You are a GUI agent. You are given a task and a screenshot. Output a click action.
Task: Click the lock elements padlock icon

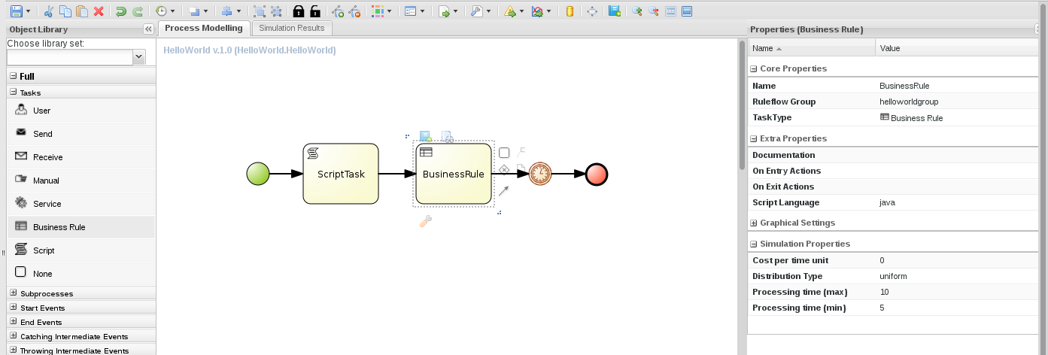pos(298,11)
